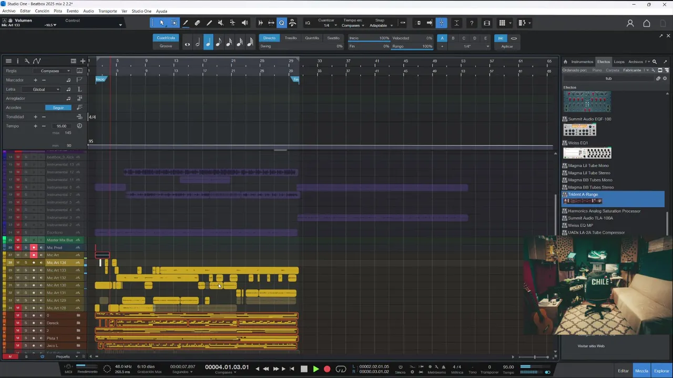The height and width of the screenshot is (378, 673).
Task: Open Regla Compases dropdown
Action: [52, 71]
